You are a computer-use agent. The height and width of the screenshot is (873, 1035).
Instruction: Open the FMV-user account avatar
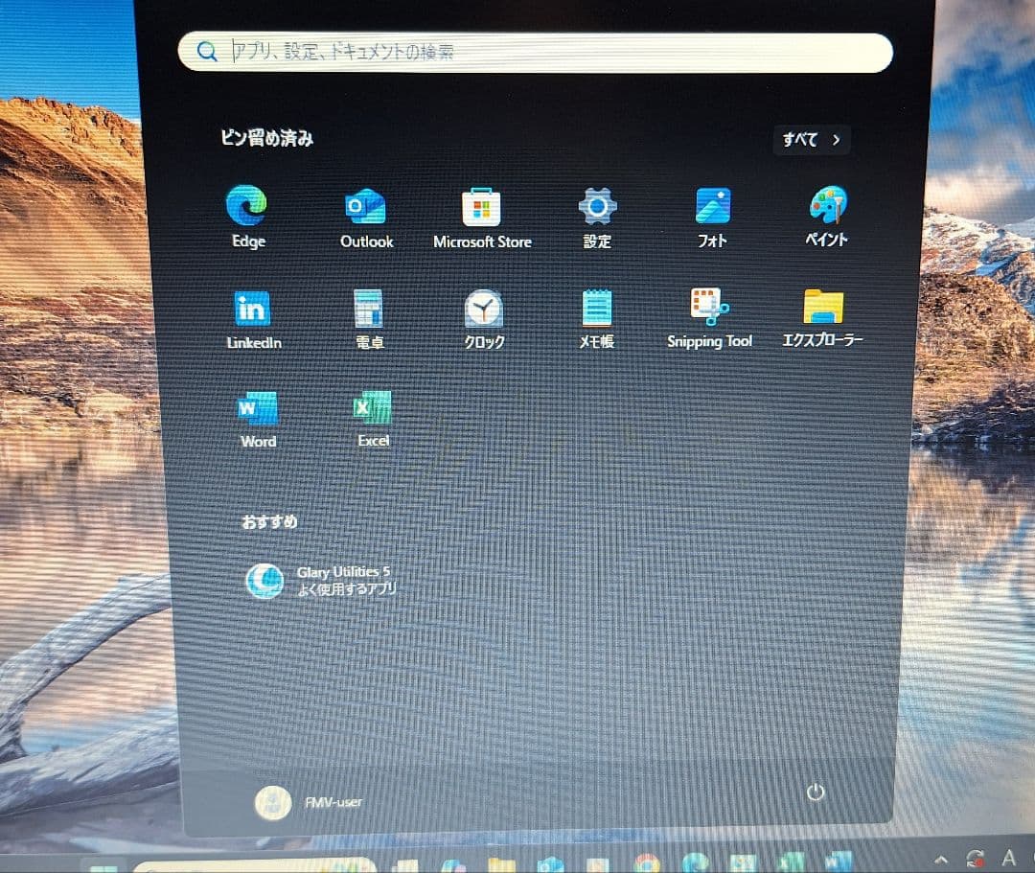(x=272, y=803)
